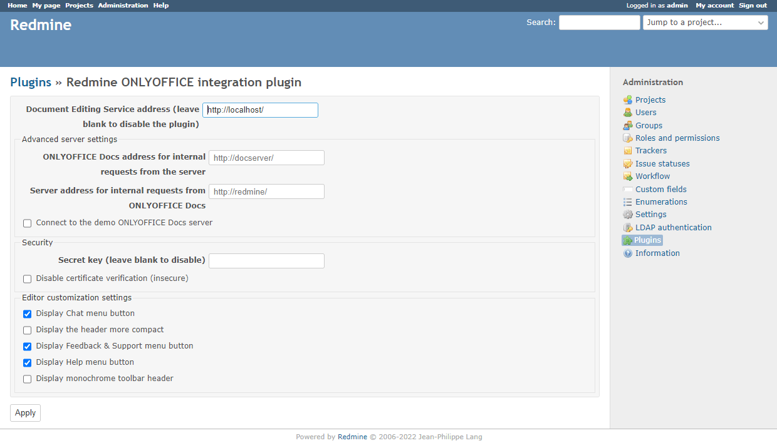
Task: Enable connecting to demo ONLYOFFICE Docs server
Action: click(x=27, y=223)
